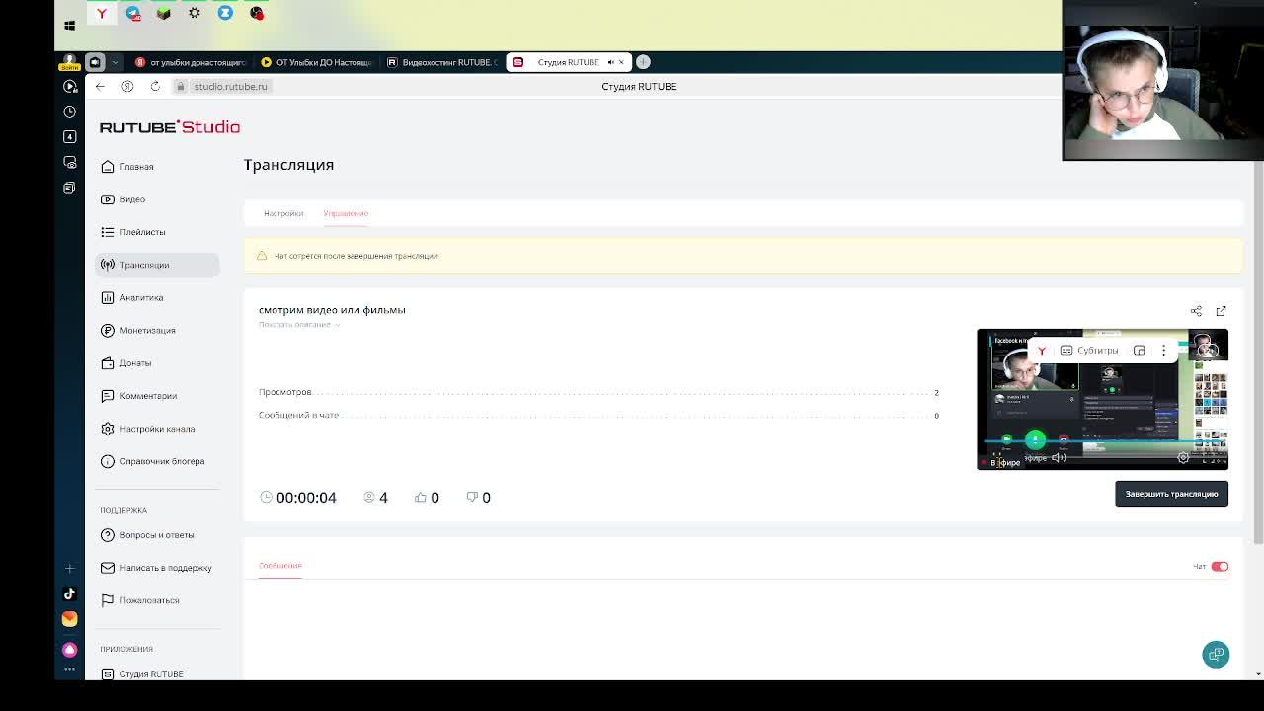This screenshot has width=1264, height=711.
Task: Expand Показать описание under stream title
Action: [299, 325]
